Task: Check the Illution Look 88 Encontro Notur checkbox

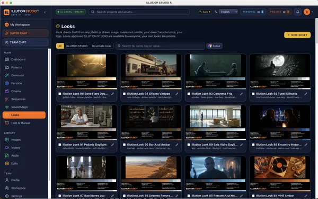Action: click(253, 144)
